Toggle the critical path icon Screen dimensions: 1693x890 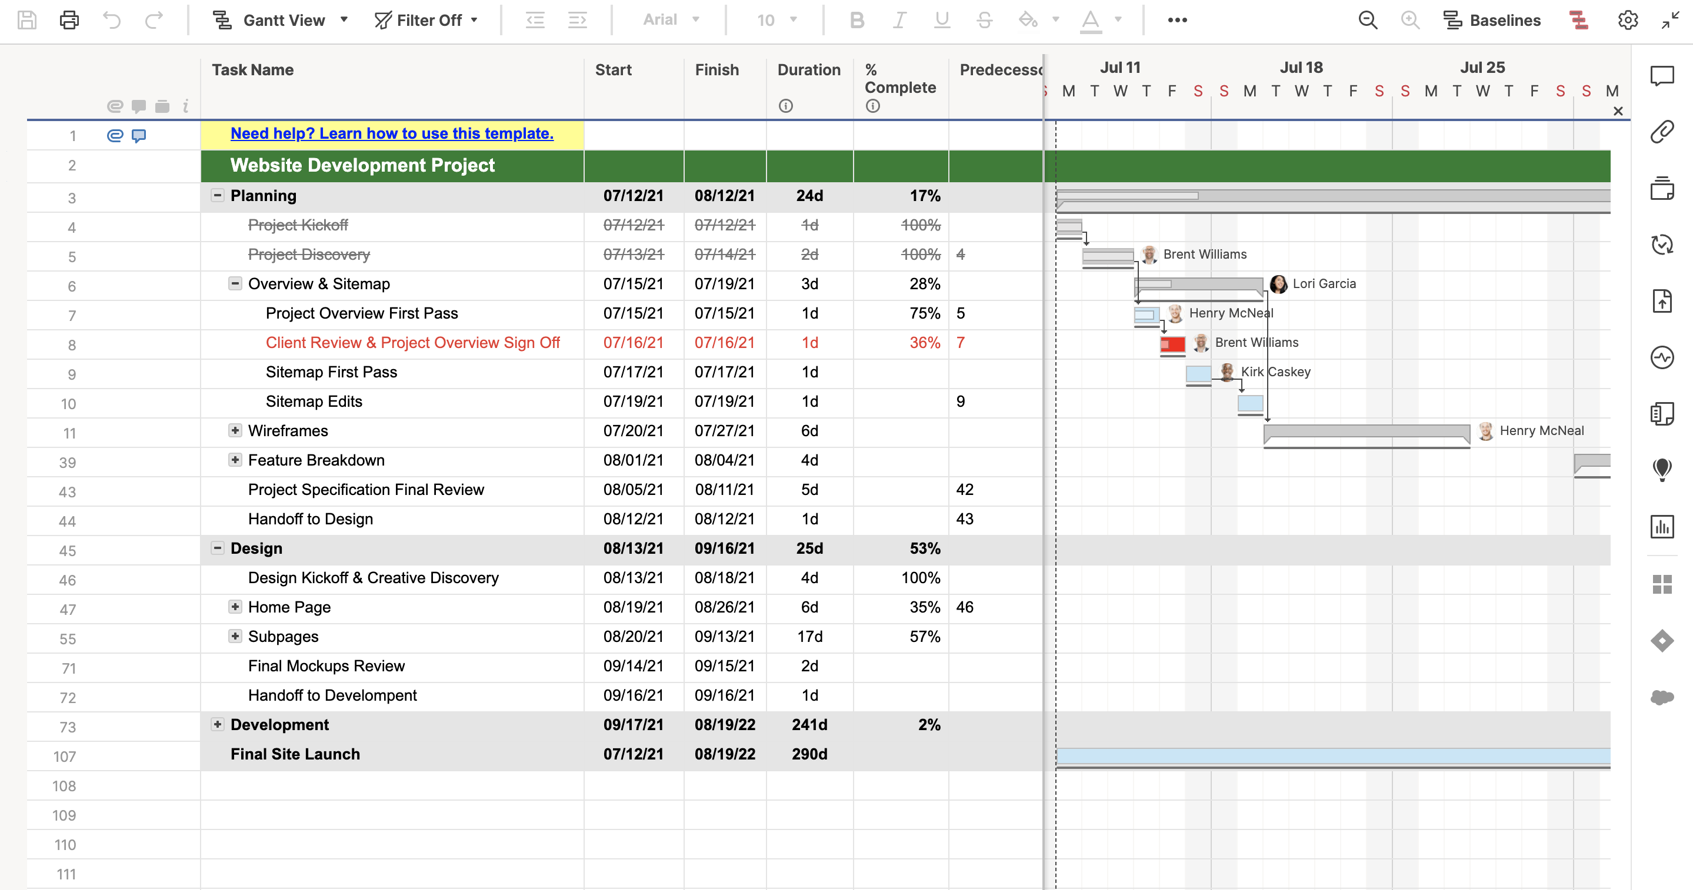(x=1579, y=21)
